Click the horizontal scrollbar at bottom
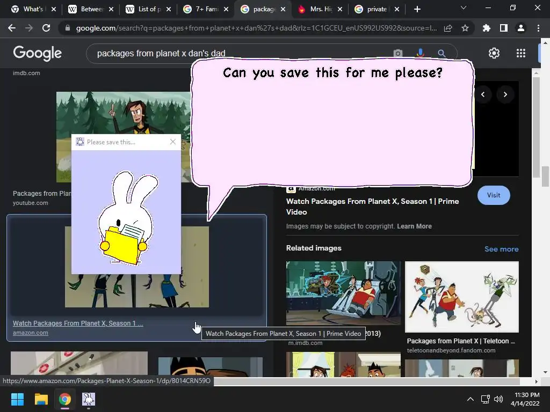This screenshot has height=412, width=550. (x=366, y=381)
